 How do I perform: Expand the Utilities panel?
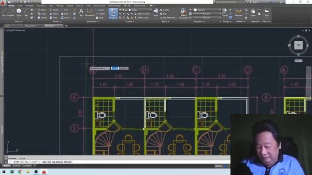coord(240,21)
